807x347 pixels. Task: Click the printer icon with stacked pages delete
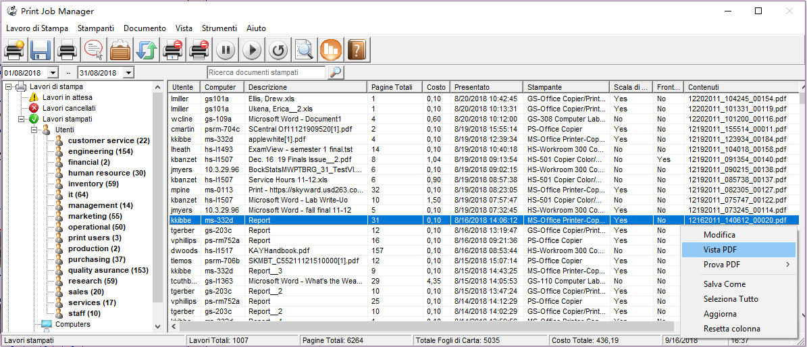pos(199,51)
